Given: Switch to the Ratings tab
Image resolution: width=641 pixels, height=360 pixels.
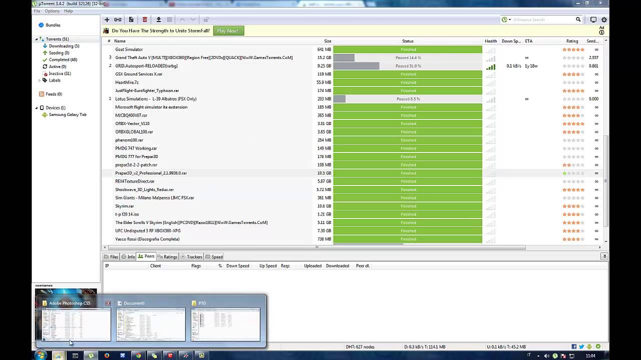Looking at the screenshot, I should click(x=167, y=257).
